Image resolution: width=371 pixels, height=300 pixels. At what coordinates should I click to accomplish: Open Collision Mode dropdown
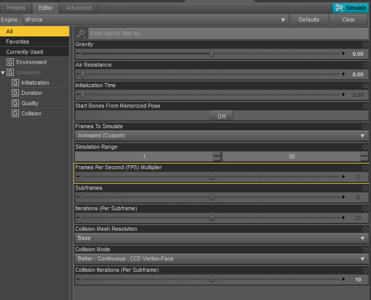[222, 259]
